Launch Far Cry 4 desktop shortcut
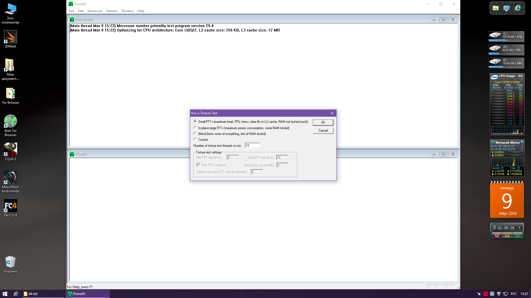 pos(11,206)
